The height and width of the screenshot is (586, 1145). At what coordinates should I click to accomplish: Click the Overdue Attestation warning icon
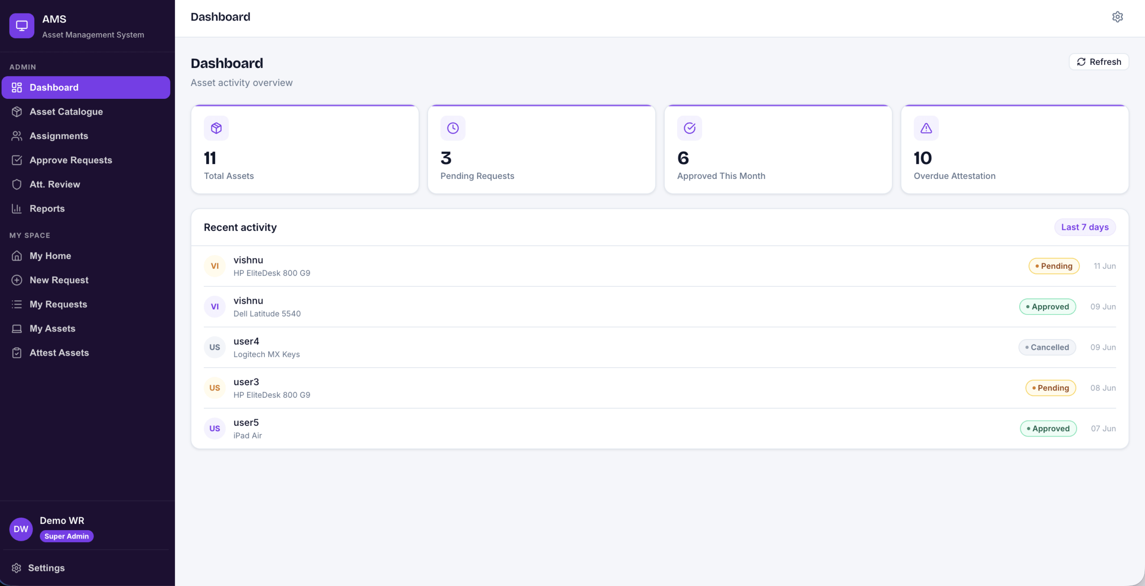[x=926, y=128]
